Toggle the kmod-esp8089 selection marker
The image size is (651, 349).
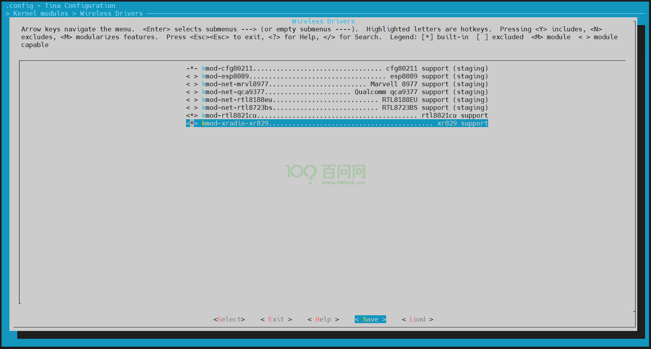[x=192, y=76]
